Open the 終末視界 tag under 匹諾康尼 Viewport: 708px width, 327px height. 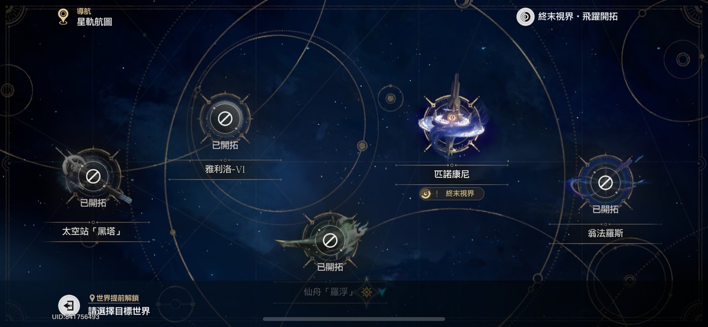[x=451, y=194]
